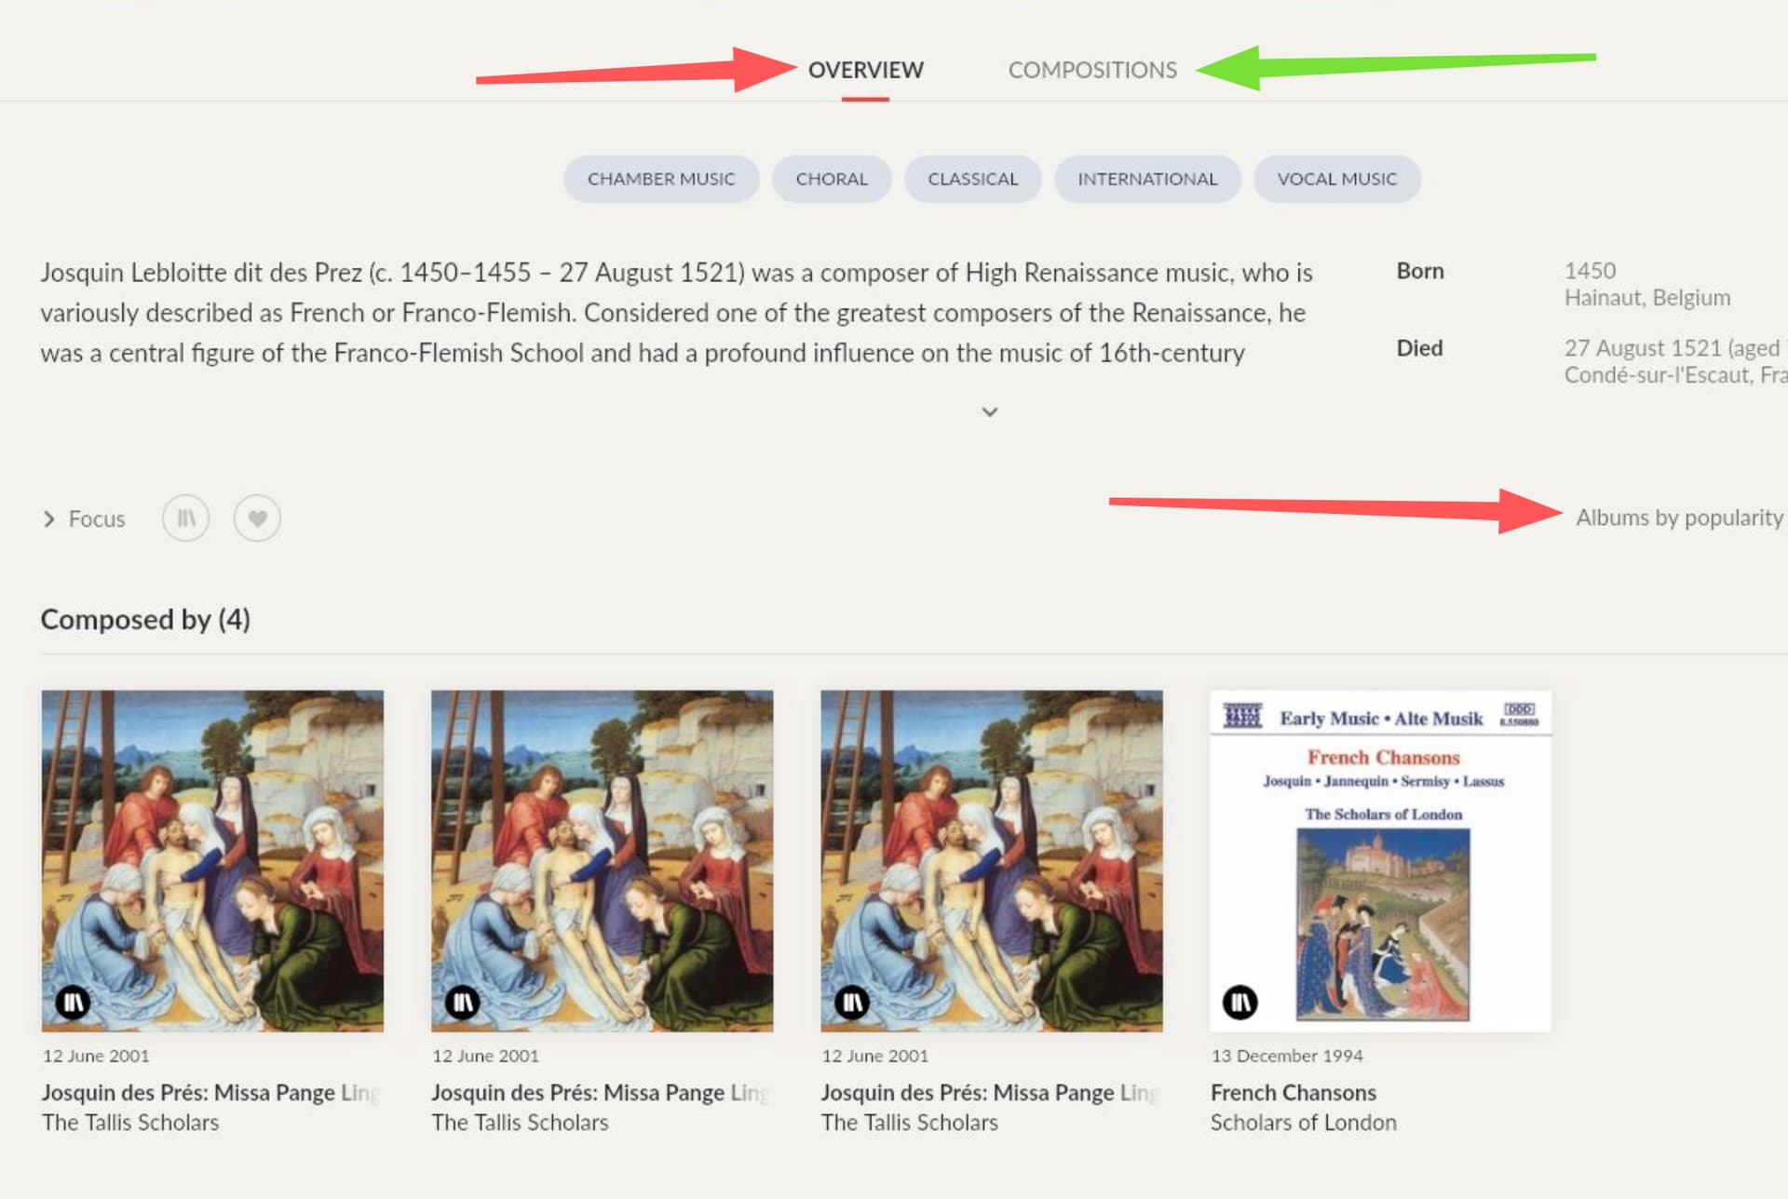Select the International genre tag
The image size is (1788, 1199).
coord(1147,179)
